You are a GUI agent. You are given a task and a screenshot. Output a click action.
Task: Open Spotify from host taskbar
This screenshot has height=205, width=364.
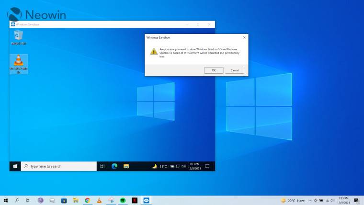pos(123,200)
